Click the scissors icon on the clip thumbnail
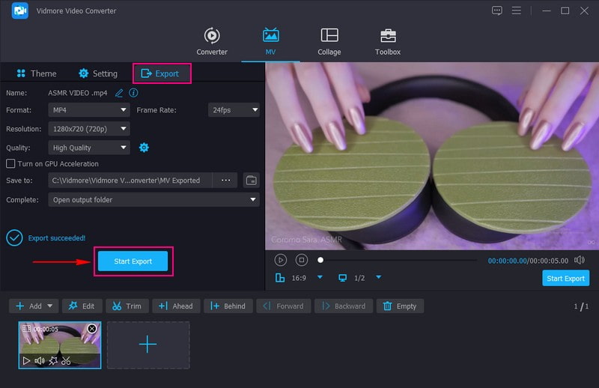 click(x=66, y=360)
